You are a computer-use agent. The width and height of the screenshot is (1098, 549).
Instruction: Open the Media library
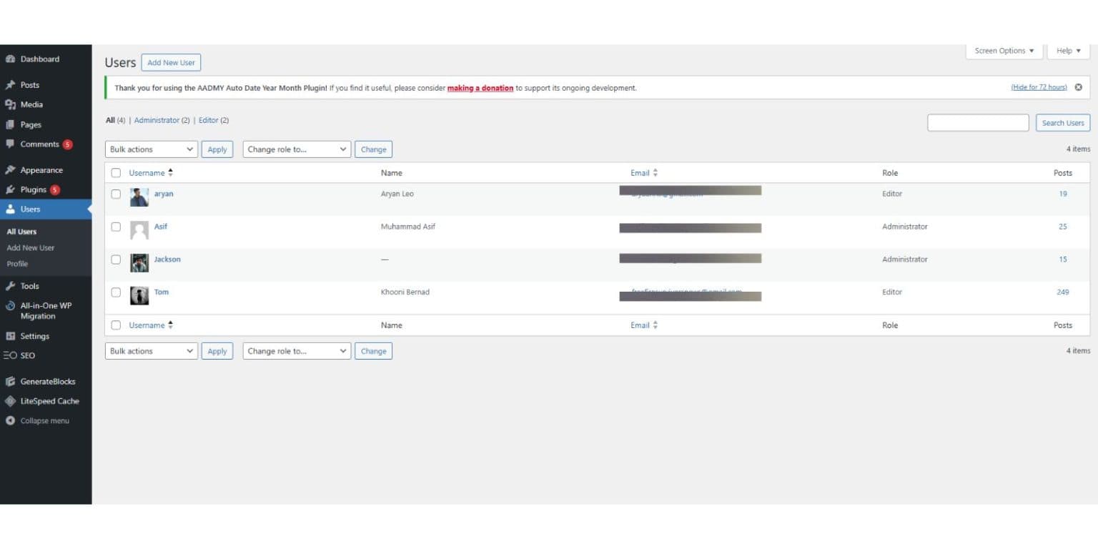(31, 104)
